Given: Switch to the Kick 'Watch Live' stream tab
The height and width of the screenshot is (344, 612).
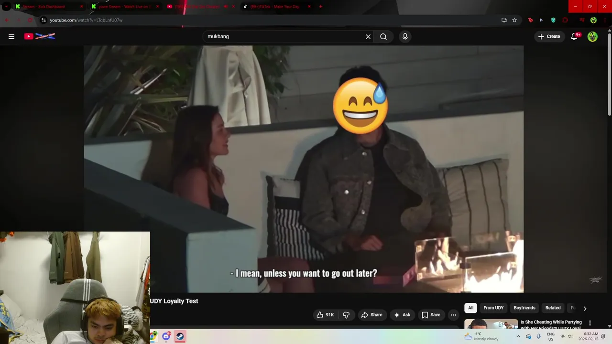Looking at the screenshot, I should 124,7.
